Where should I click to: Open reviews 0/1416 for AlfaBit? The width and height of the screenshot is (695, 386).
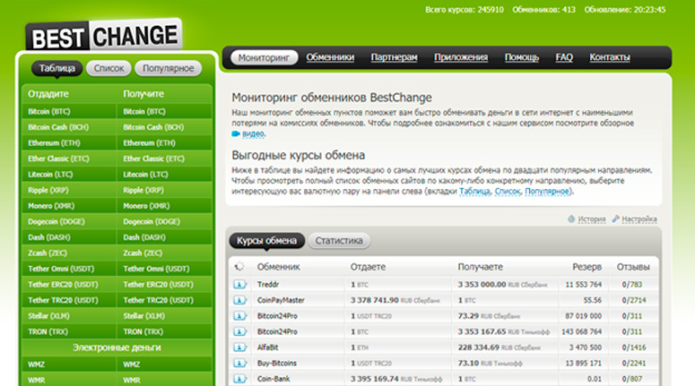tap(634, 347)
